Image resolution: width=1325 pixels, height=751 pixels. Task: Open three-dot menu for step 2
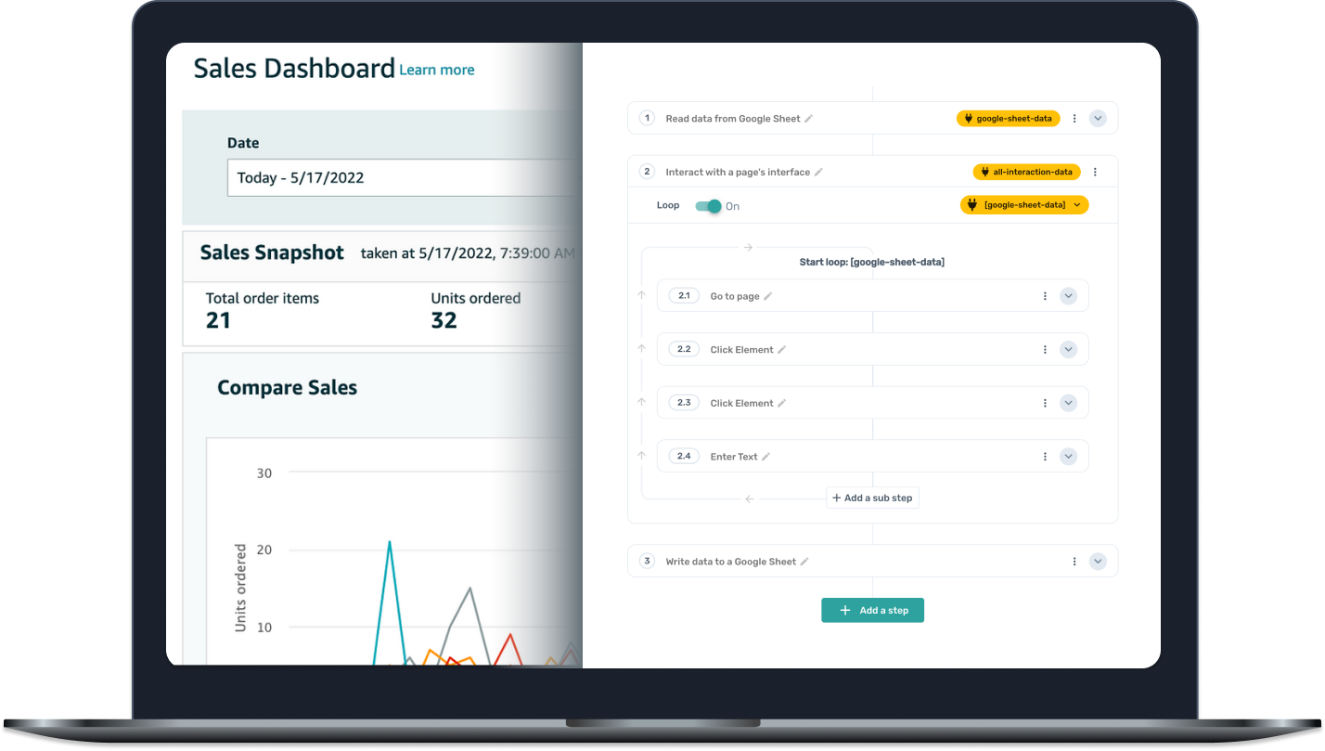(1095, 173)
